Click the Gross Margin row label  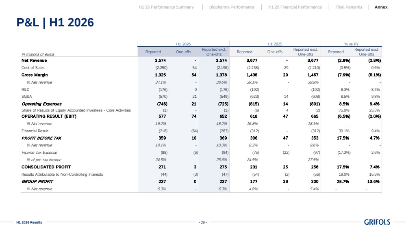click(35, 75)
